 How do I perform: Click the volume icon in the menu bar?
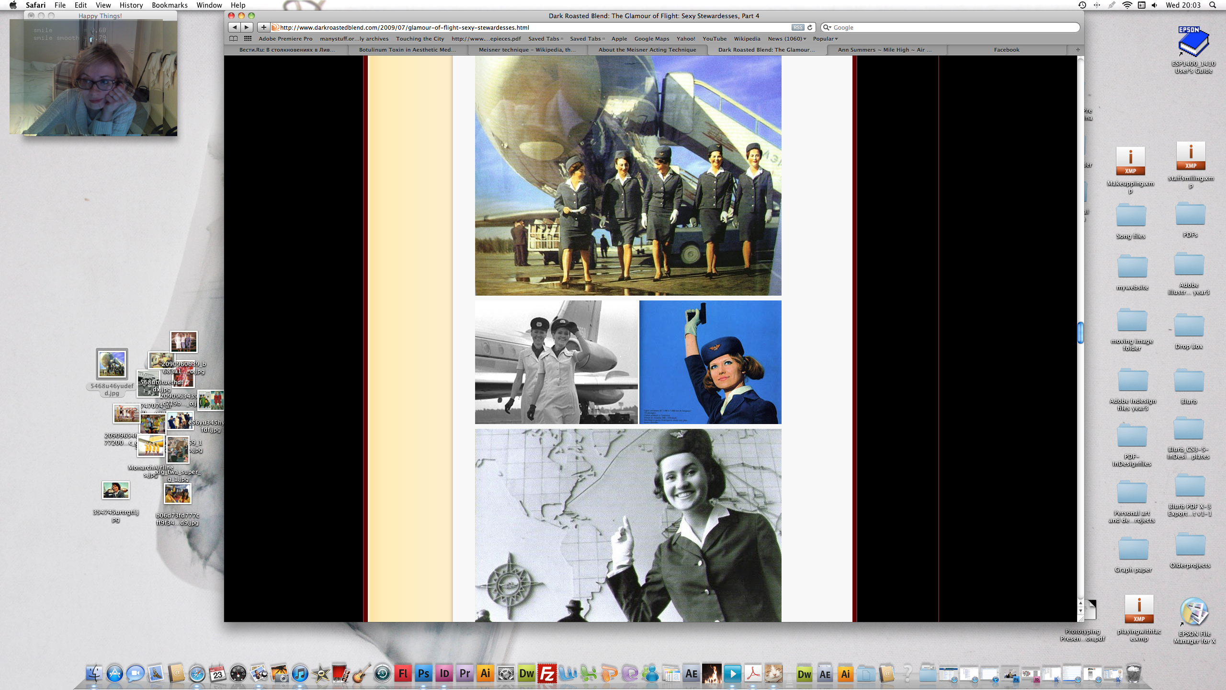coord(1154,5)
